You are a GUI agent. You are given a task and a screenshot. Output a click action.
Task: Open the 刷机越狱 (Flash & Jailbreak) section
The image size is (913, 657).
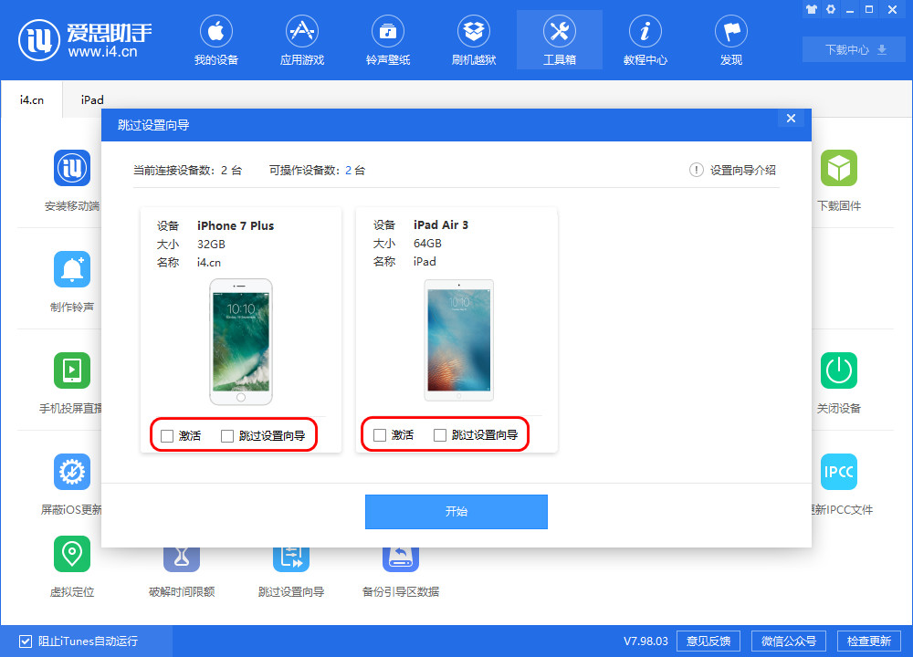click(473, 39)
